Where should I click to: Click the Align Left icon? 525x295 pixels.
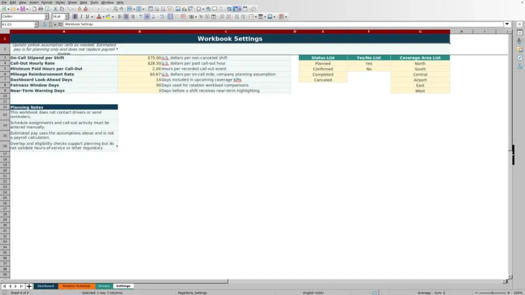(120, 16)
